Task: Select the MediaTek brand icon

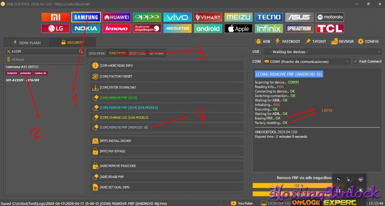Action: tap(177, 28)
